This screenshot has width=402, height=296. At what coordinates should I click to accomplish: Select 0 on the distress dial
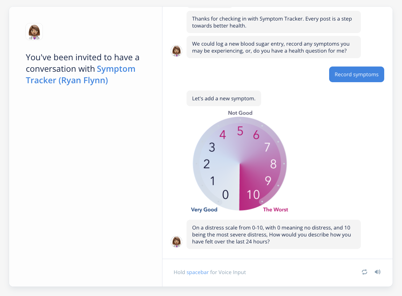225,195
